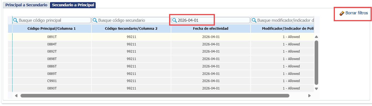Screen dimensions: 372x106
Task: Click the eraser icon beside Borrar filtros
Action: click(342, 13)
